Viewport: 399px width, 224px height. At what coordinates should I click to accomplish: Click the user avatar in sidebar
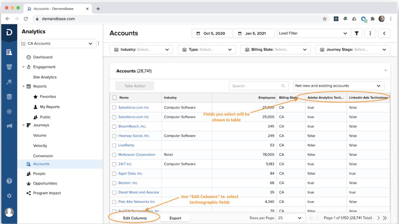coord(9,212)
